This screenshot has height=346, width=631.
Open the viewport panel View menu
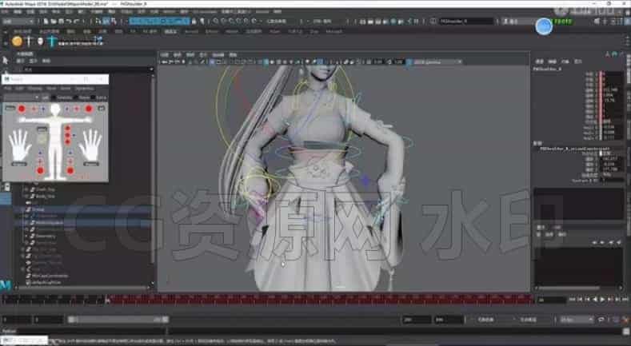tap(165, 54)
